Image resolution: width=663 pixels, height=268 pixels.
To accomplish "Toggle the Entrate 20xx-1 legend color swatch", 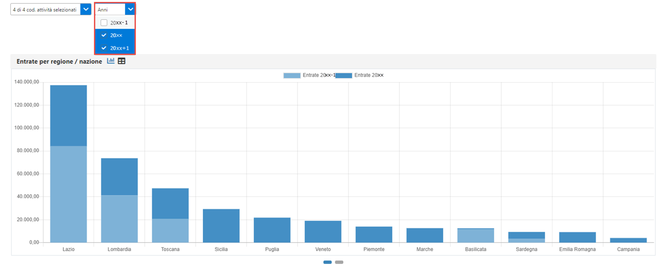I will pyautogui.click(x=291, y=75).
